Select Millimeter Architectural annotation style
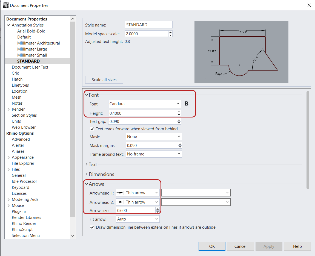The image size is (315, 256). (x=38, y=43)
